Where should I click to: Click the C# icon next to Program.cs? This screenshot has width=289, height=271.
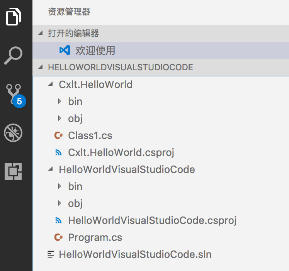click(x=59, y=237)
